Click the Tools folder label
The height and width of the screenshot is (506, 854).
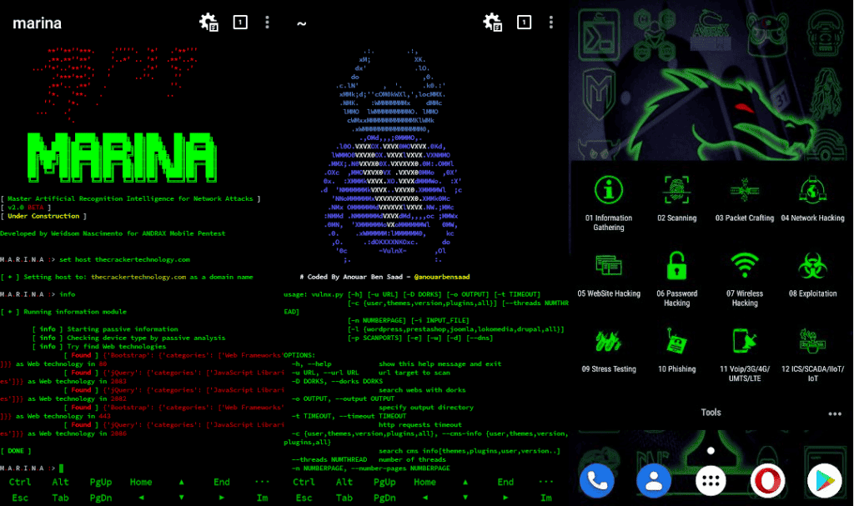711,413
